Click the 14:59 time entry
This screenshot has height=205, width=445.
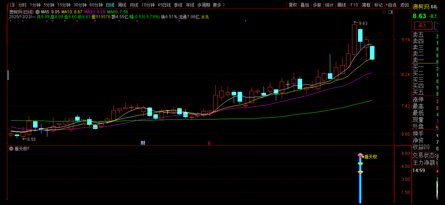pyautogui.click(x=418, y=171)
